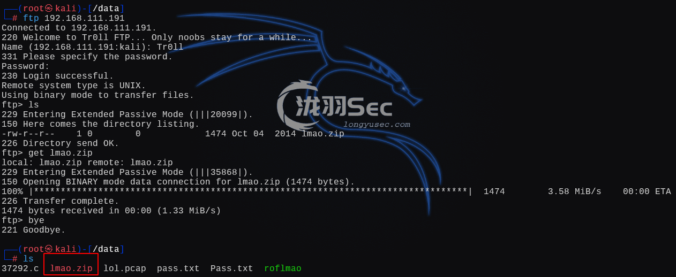Click the '230 Login successful.' line

click(58, 76)
